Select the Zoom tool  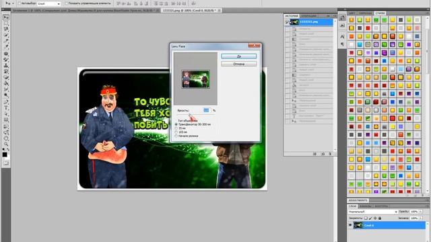pyautogui.click(x=6, y=144)
